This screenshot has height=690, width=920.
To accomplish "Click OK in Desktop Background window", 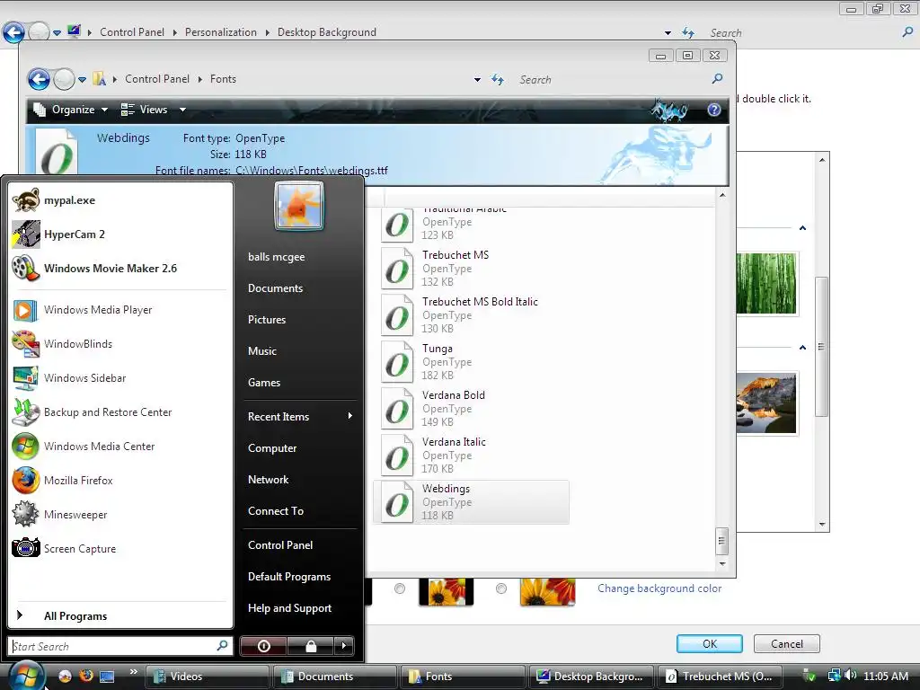I will coord(710,643).
